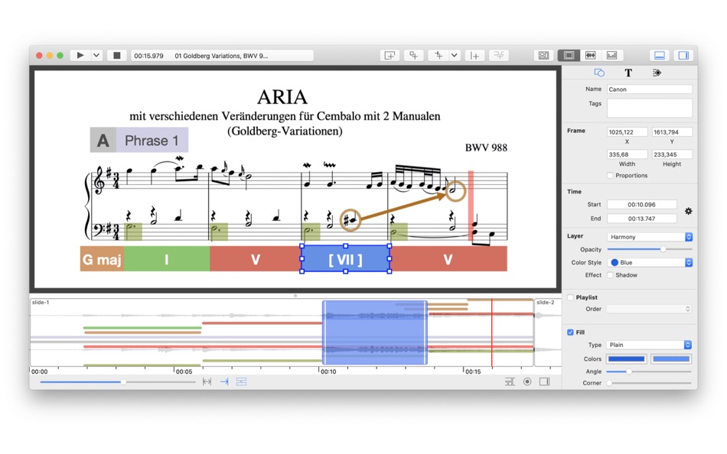This screenshot has height=454, width=727.
Task: Click the first dark blue color swatch
Action: (x=627, y=358)
